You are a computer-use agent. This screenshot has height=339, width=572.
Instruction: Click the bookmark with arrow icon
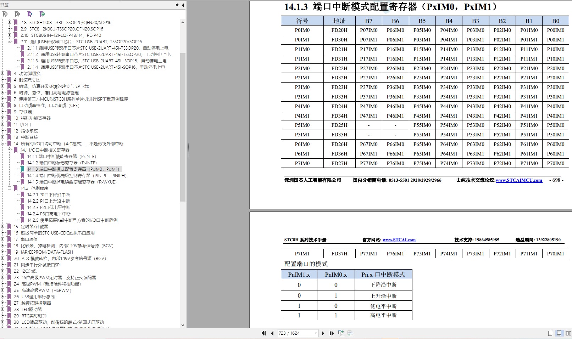tap(30, 14)
